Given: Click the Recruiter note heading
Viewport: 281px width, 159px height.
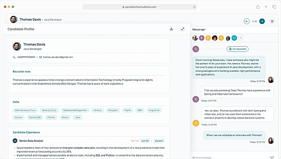Looking at the screenshot, I should click(22, 71).
